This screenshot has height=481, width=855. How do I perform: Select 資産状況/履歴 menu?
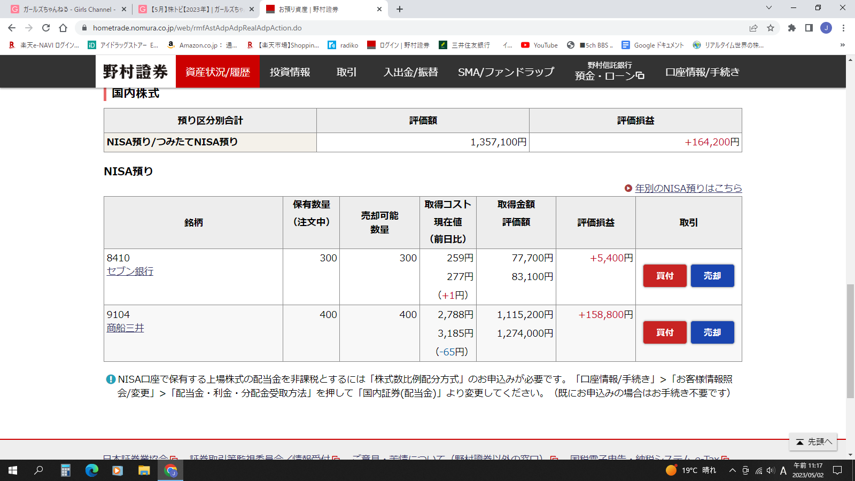pos(217,72)
